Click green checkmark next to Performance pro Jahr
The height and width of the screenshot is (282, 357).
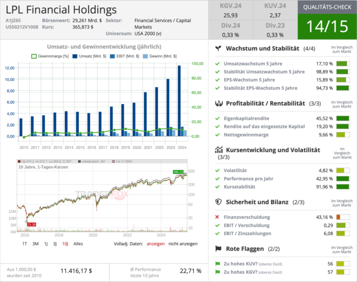[x=218, y=179]
